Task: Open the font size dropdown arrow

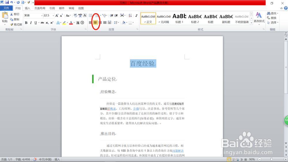Action: 53,16
